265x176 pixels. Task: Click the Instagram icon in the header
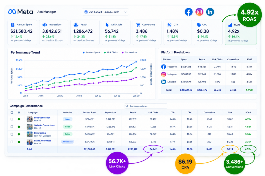(199, 12)
